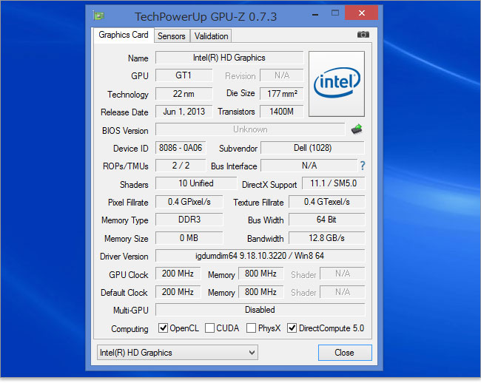Screen dimensions: 481x383
Task: Click the Pixel Fillrate 0.4 GPixel/s
Action: click(x=189, y=202)
